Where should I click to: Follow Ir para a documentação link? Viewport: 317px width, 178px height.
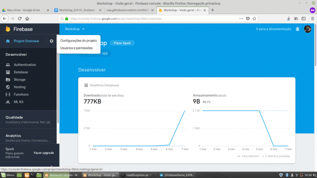pos(274,29)
